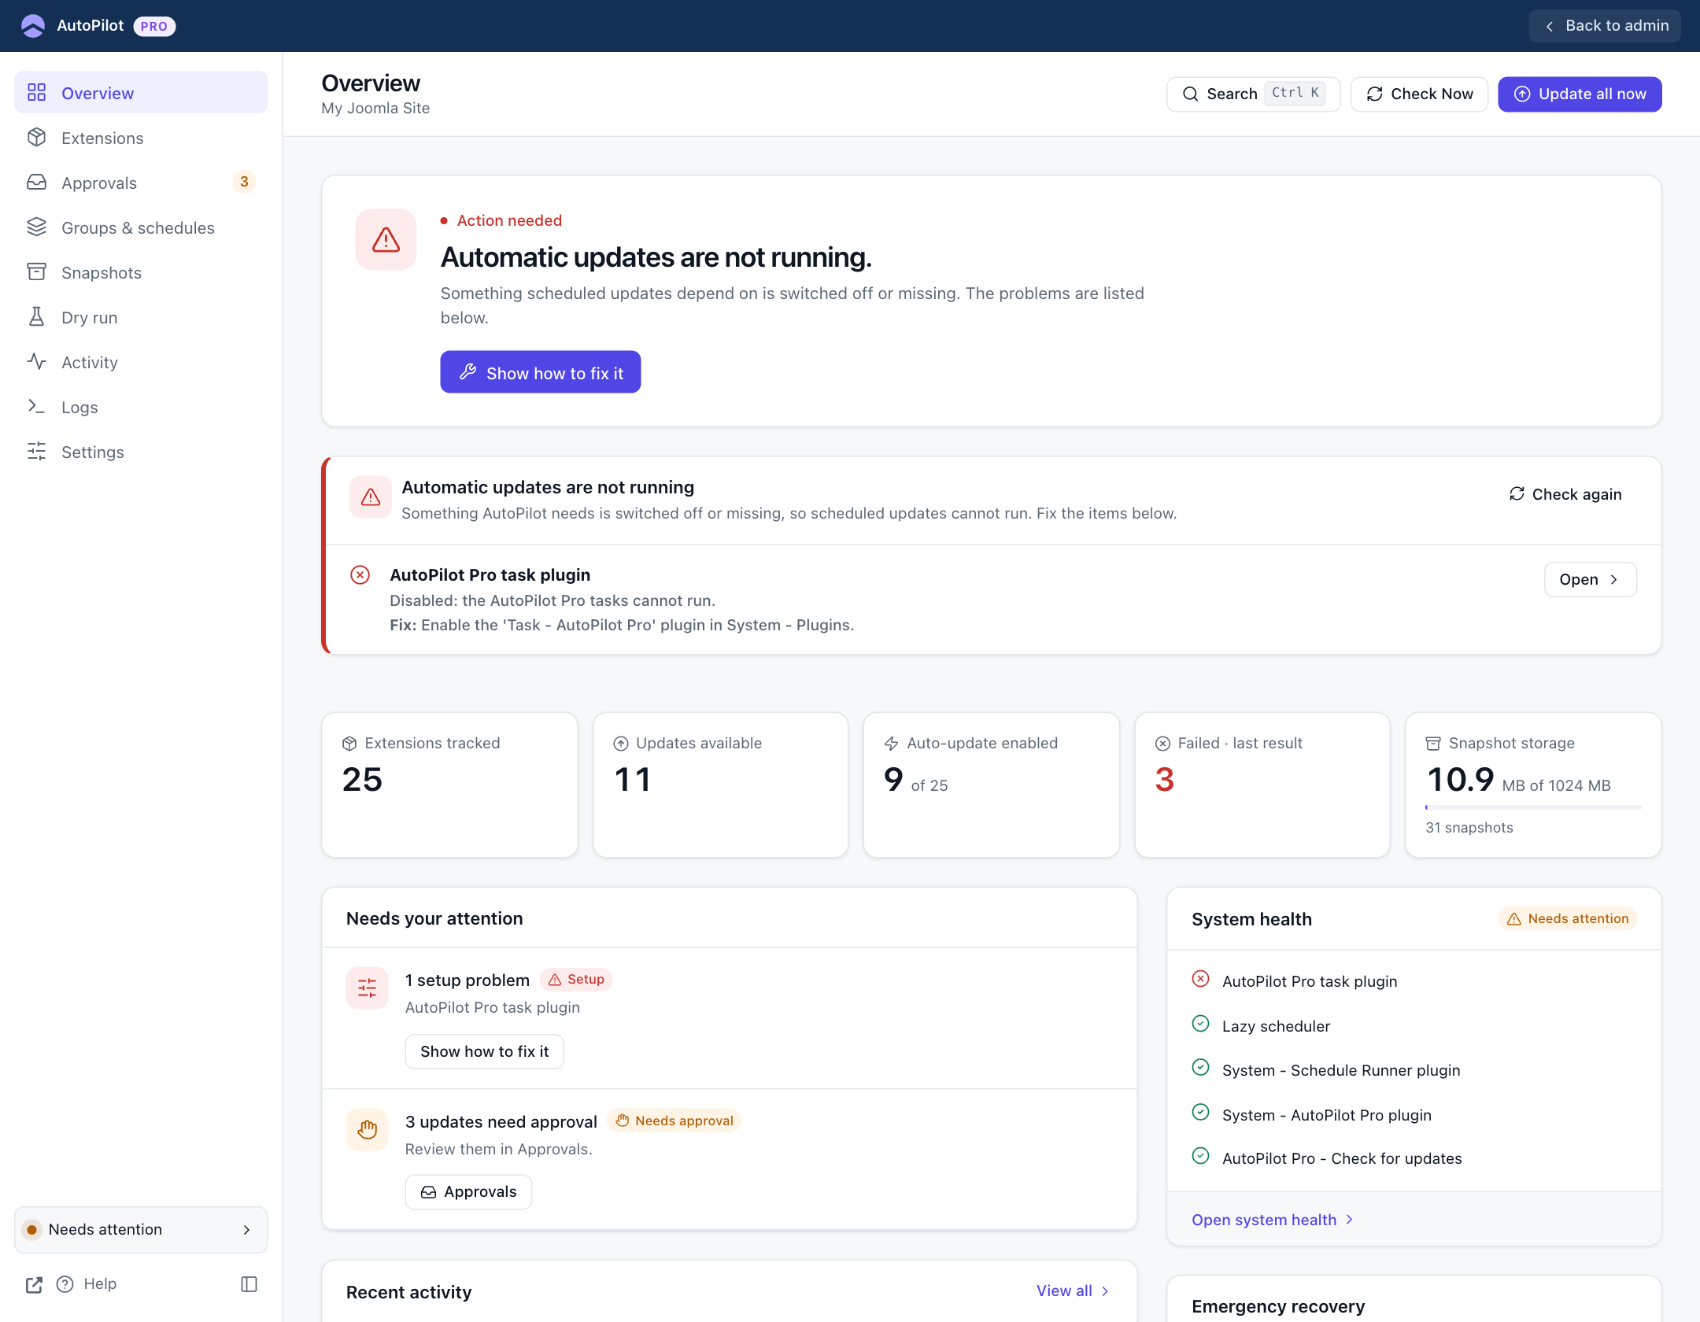Click Show how to fix it under setup problem
The height and width of the screenshot is (1322, 1700).
[x=484, y=1052]
